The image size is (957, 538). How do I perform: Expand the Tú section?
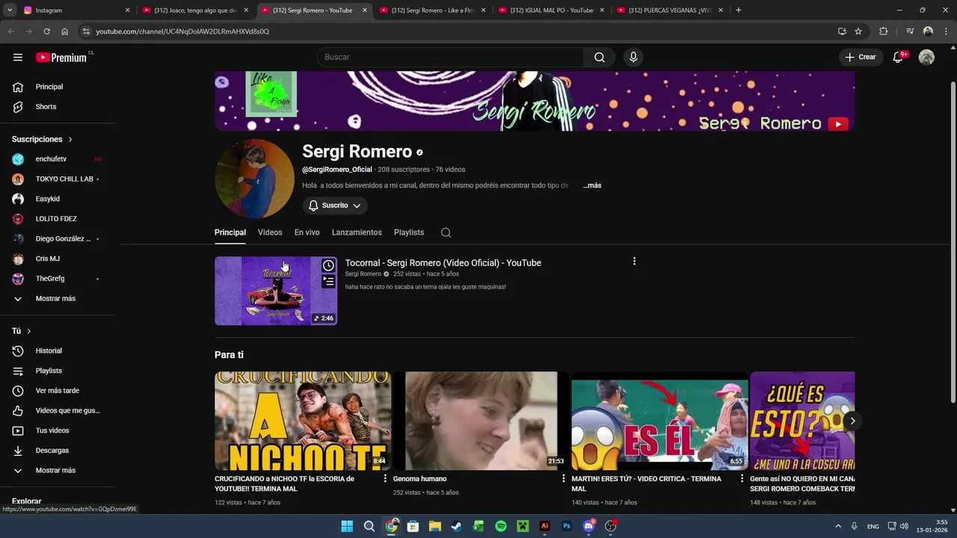click(22, 331)
